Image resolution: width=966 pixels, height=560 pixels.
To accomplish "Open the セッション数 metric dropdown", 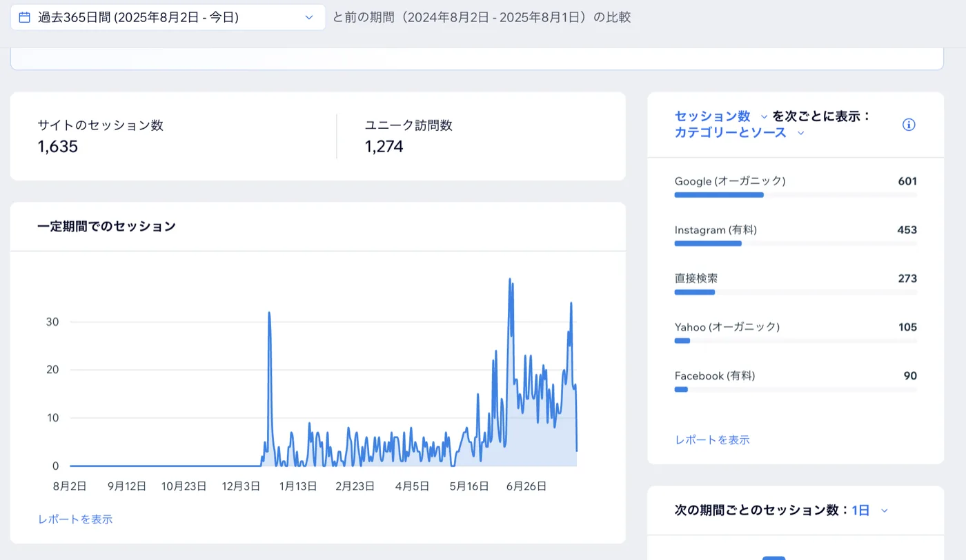I will [721, 116].
